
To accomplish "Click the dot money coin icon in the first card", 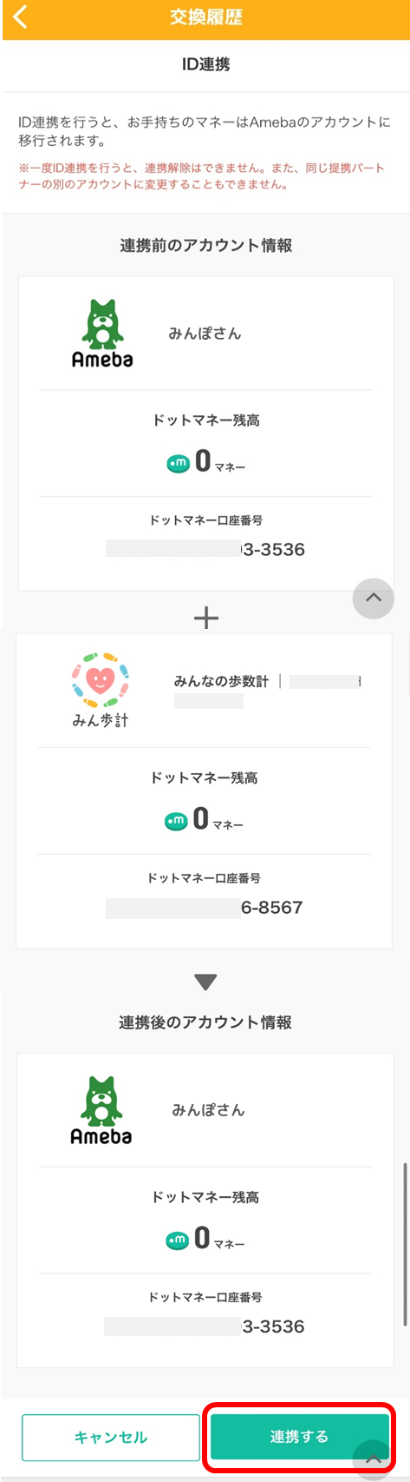I will (x=178, y=464).
